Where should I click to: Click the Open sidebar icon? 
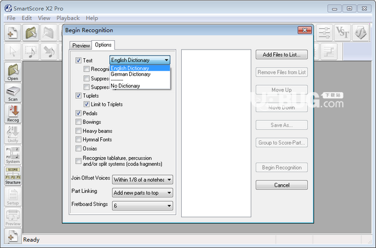coord(13,72)
